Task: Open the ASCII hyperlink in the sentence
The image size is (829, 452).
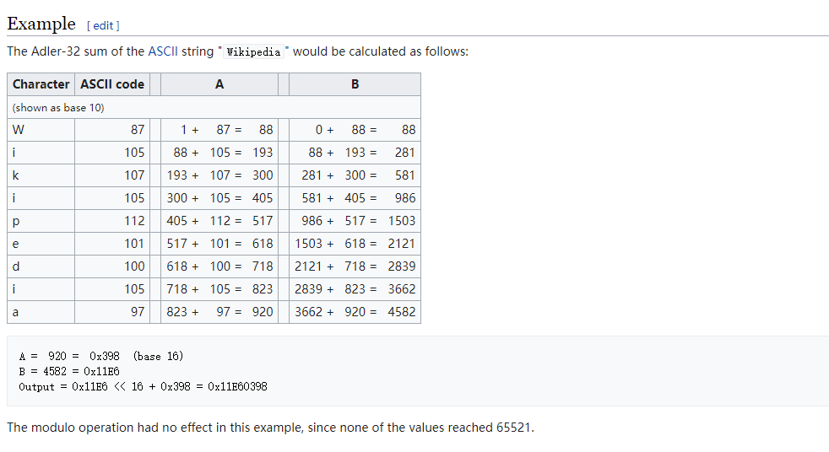Action: click(x=163, y=51)
